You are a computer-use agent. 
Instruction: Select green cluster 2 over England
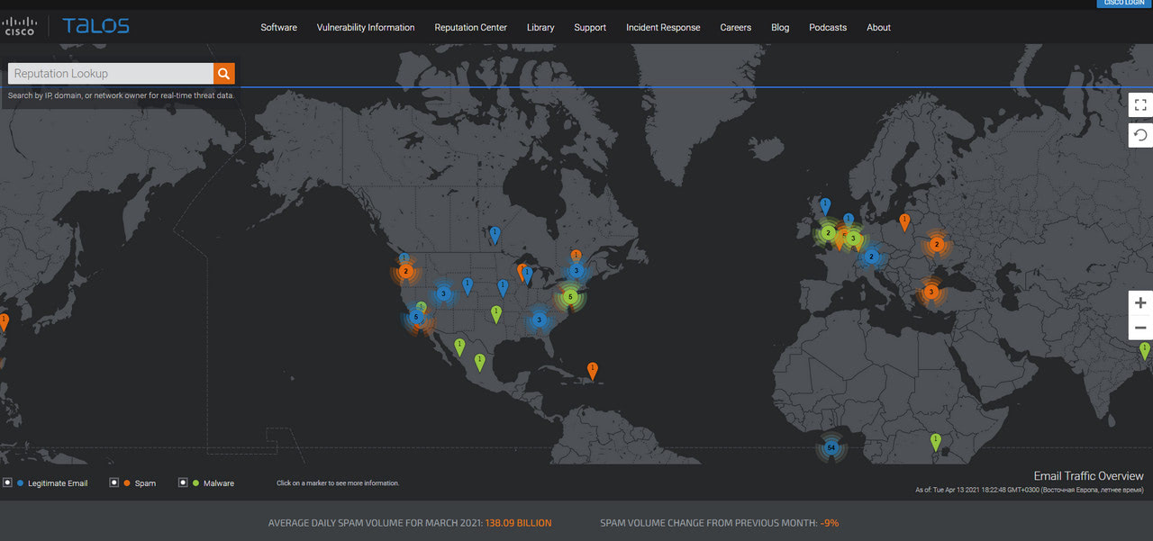(x=828, y=232)
